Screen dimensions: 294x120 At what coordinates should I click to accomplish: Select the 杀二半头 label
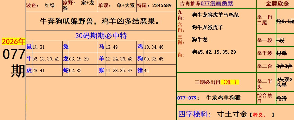tap(264, 84)
